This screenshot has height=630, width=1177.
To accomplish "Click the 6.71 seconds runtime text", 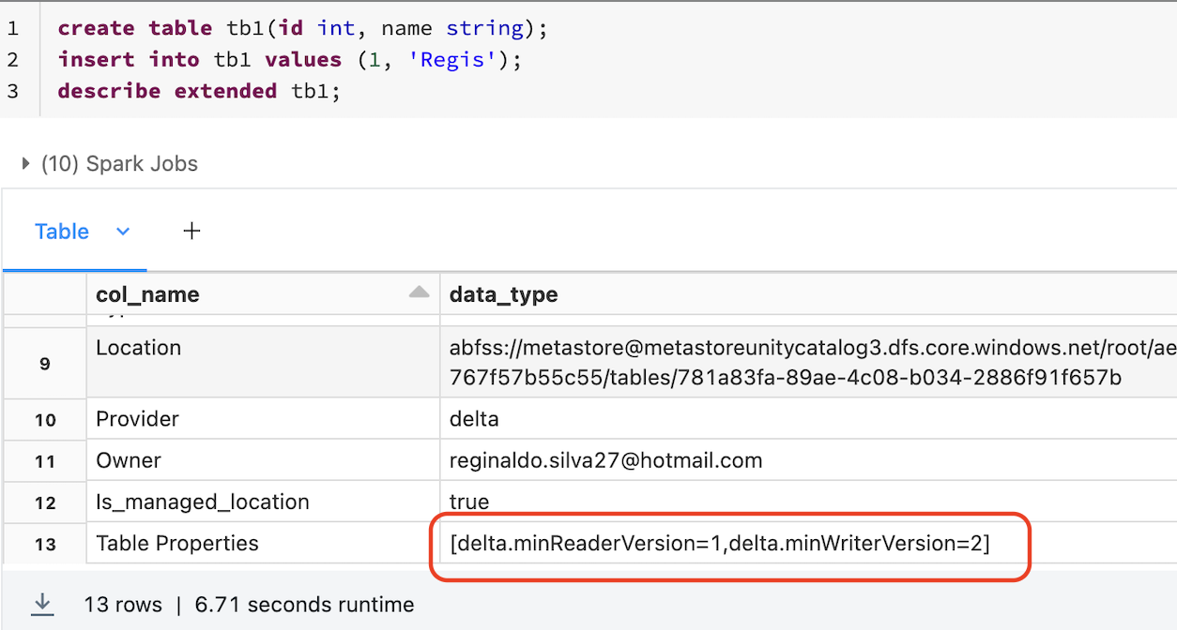I will click(x=304, y=605).
